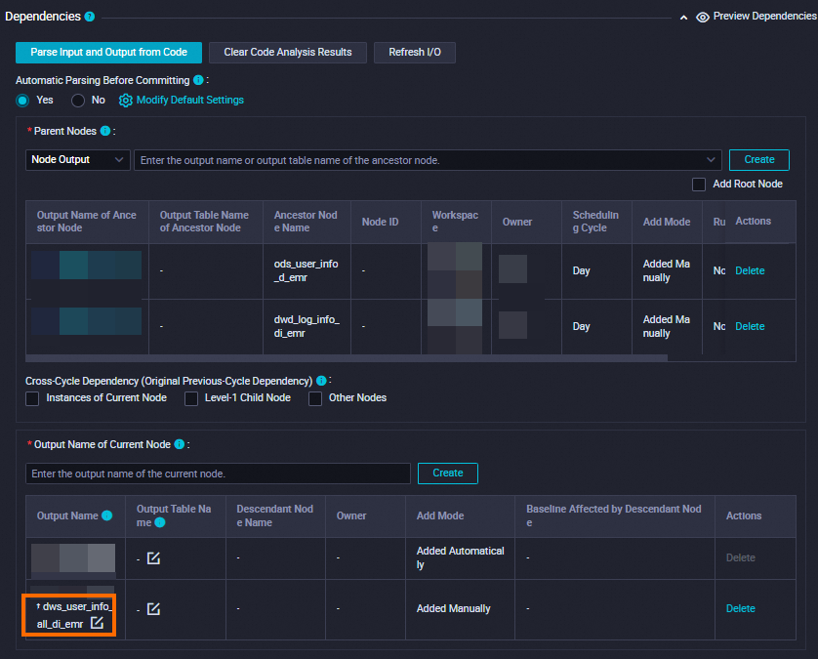The image size is (818, 659).
Task: Click the Modify Default Settings gear icon
Action: pos(125,101)
